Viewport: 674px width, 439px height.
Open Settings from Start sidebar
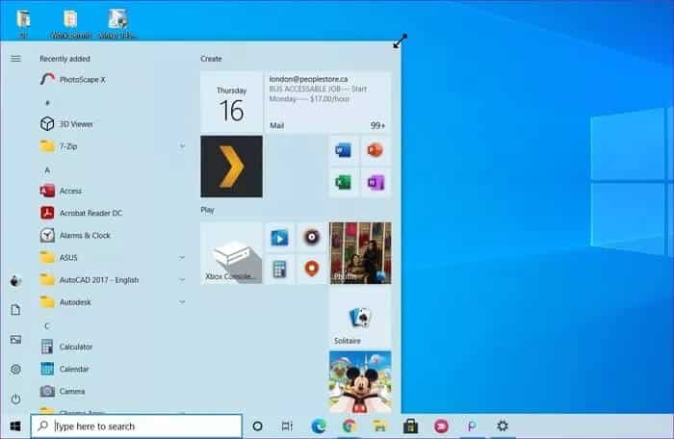(x=16, y=369)
